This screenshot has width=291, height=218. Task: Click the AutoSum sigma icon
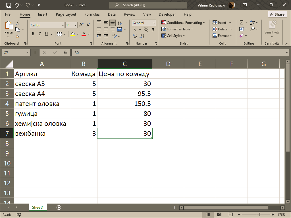pyautogui.click(x=241, y=23)
